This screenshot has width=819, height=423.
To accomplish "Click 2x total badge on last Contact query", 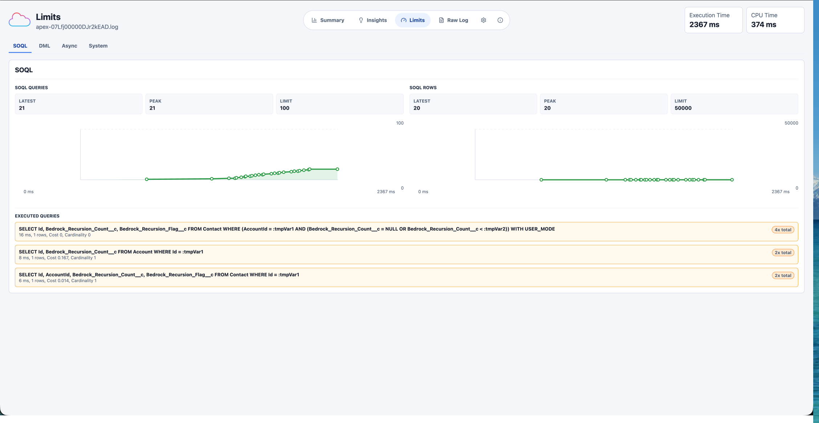I will click(783, 276).
